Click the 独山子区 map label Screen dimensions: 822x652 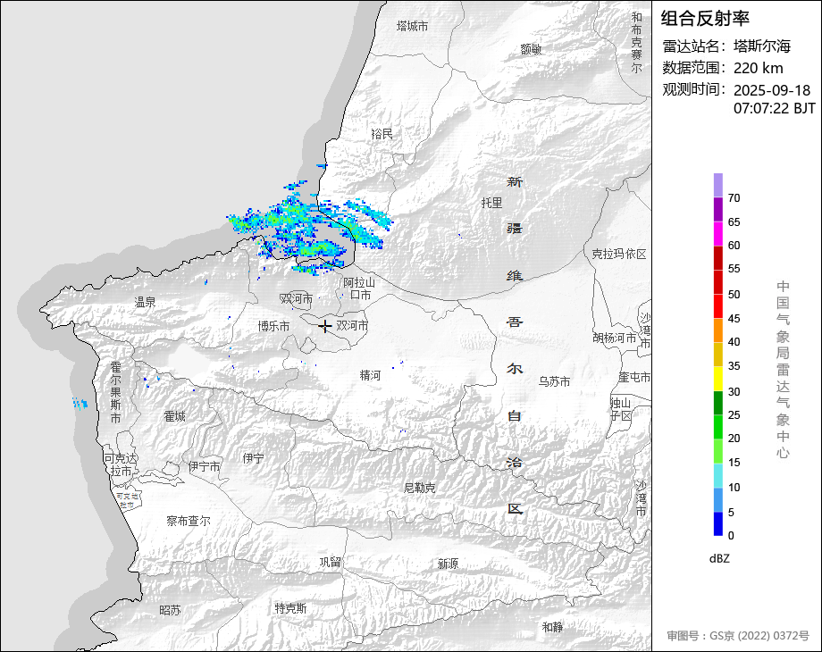click(621, 409)
